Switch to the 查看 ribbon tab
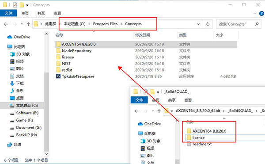 click(57, 13)
